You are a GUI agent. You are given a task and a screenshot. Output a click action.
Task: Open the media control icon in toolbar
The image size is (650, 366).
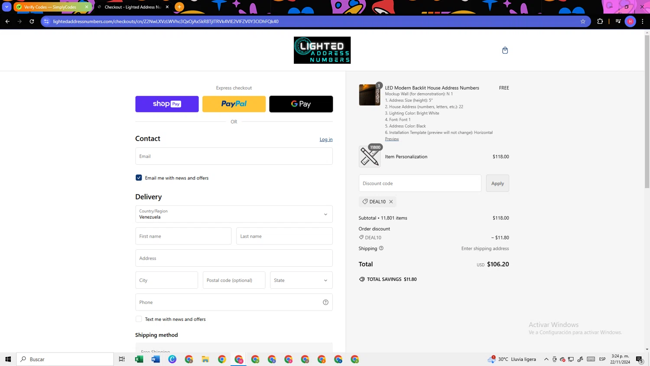[618, 21]
